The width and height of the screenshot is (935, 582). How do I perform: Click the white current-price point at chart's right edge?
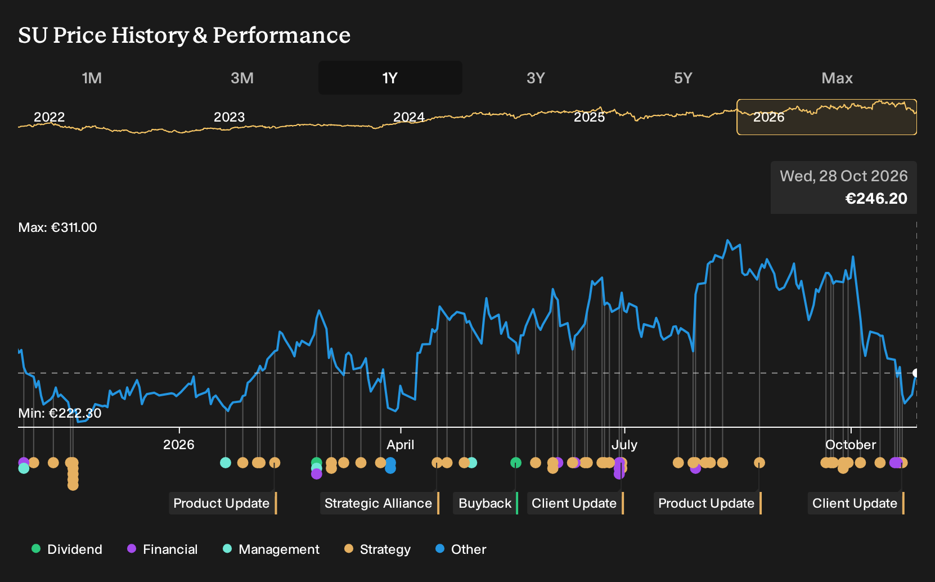916,373
